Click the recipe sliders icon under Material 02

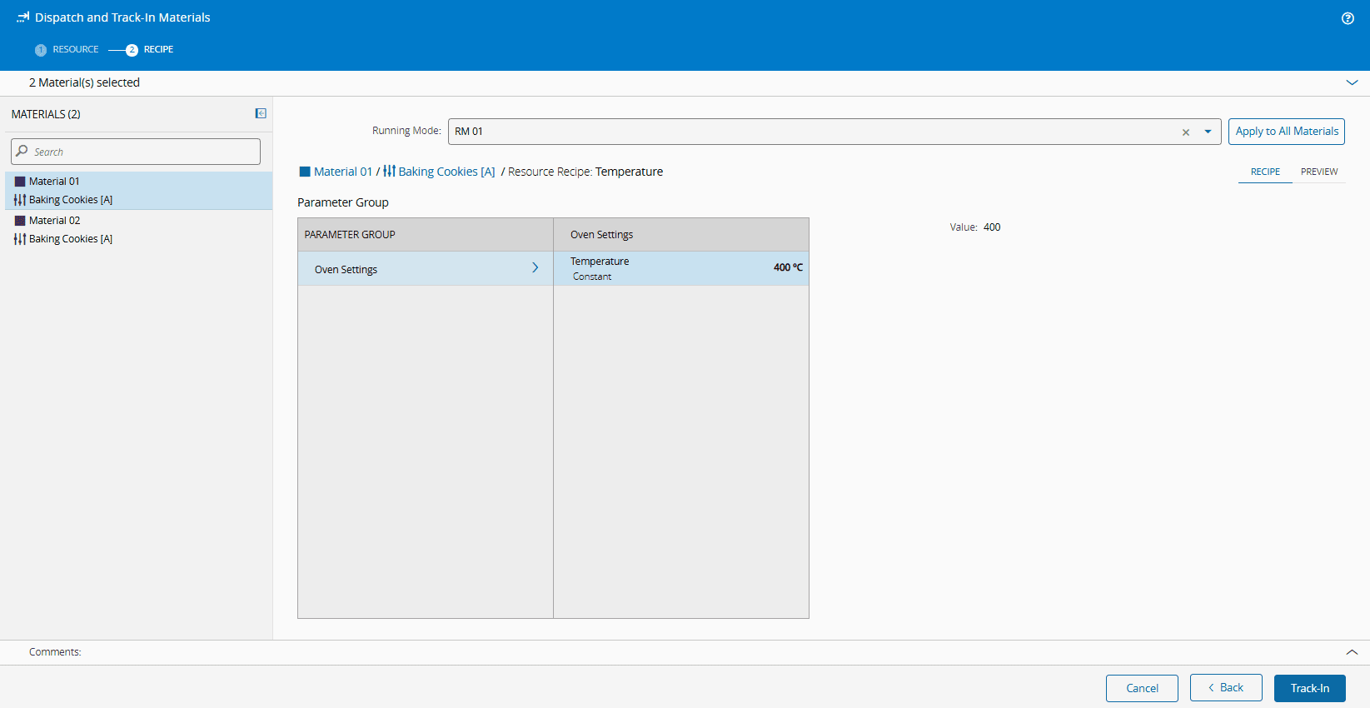pos(20,239)
